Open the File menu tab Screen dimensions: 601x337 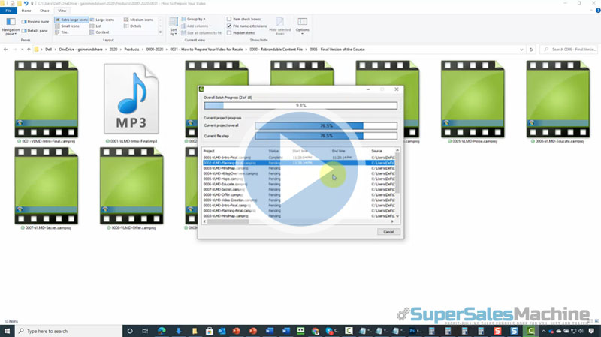8,11
